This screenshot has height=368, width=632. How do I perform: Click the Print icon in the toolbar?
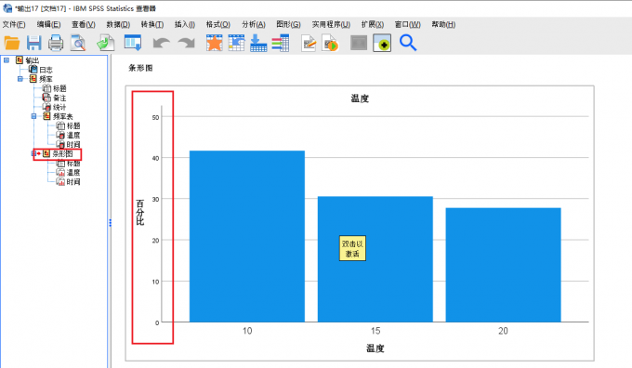point(56,43)
